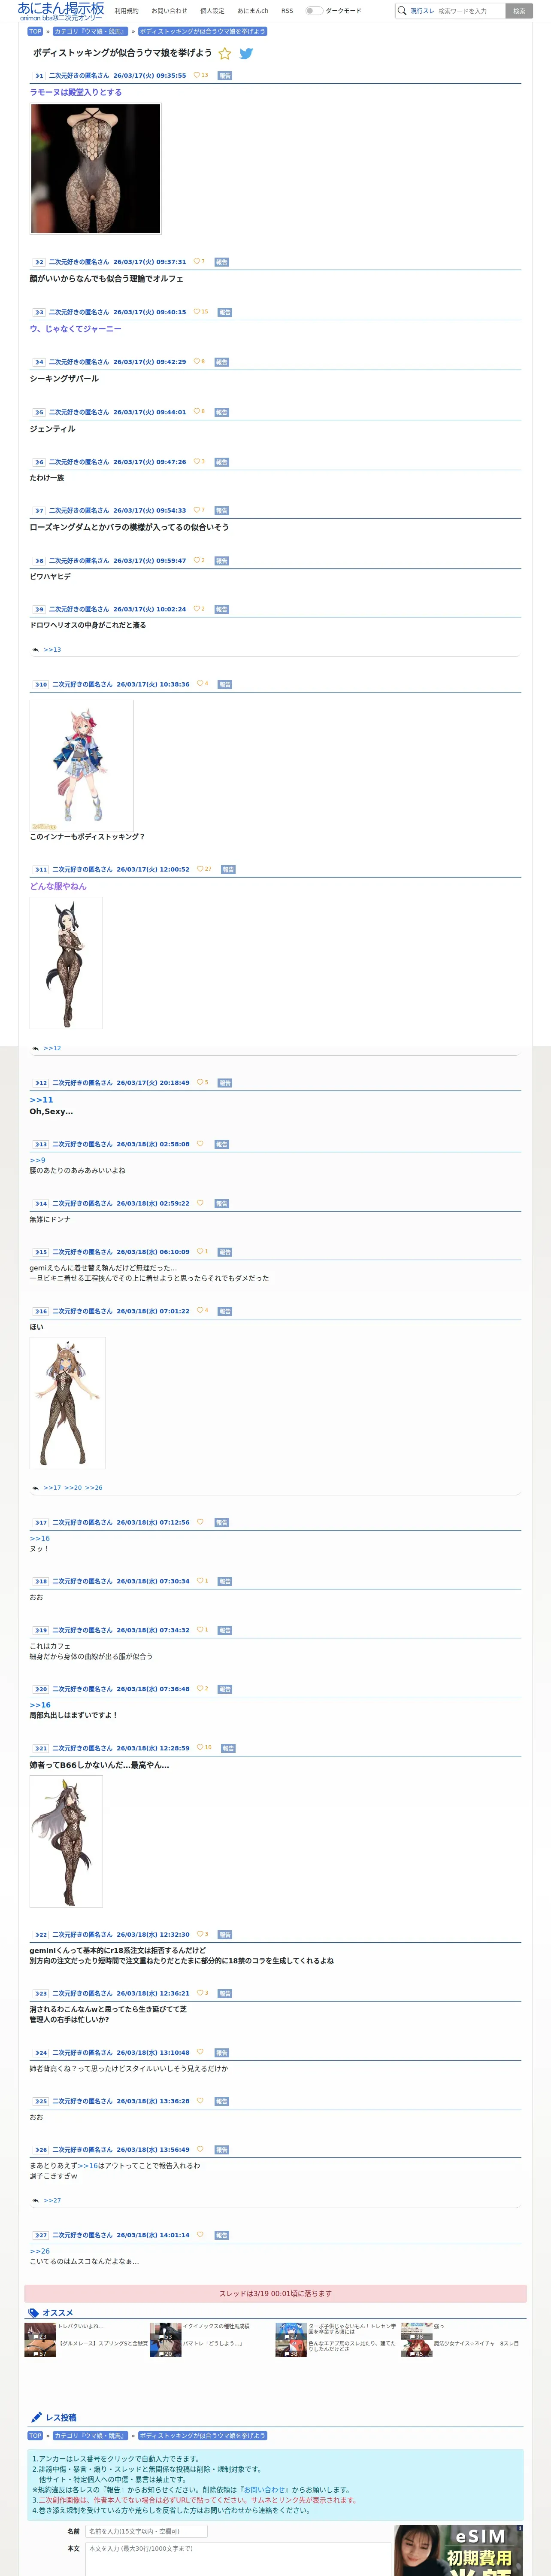Open 利用規約 from the top menu
The width and height of the screenshot is (551, 2576).
coord(127,11)
